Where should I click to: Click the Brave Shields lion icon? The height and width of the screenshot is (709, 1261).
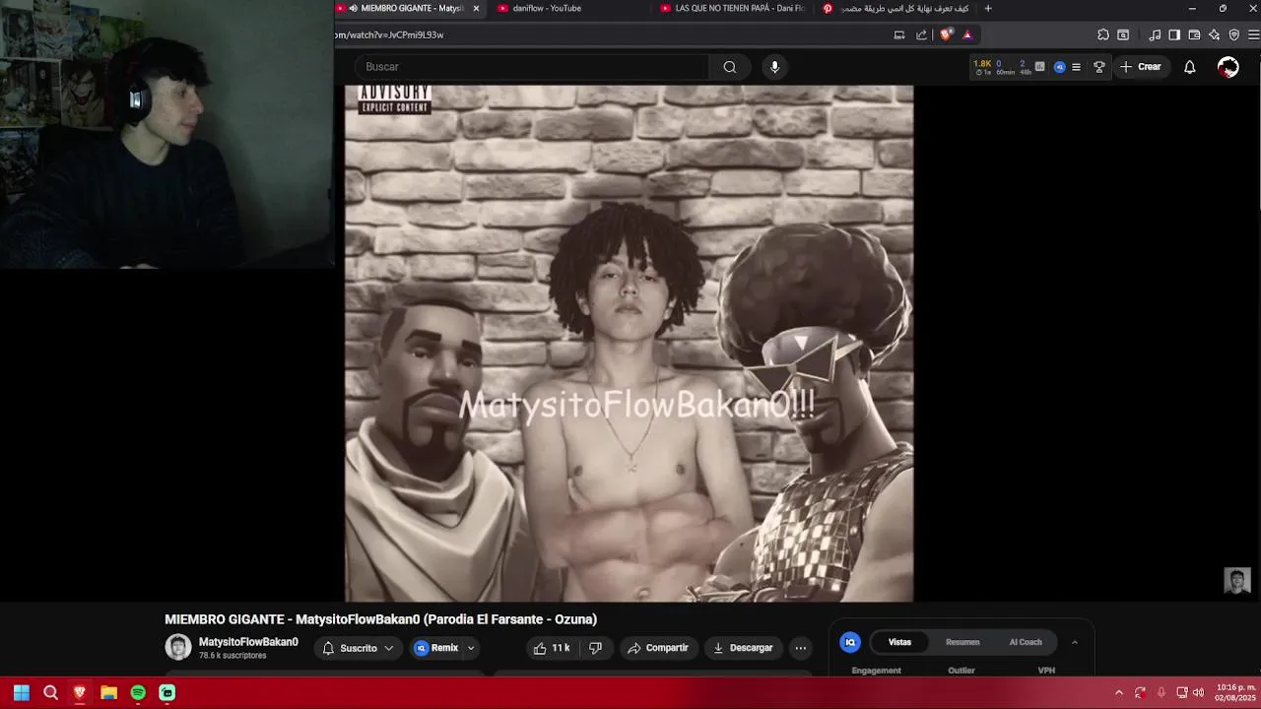(x=946, y=34)
